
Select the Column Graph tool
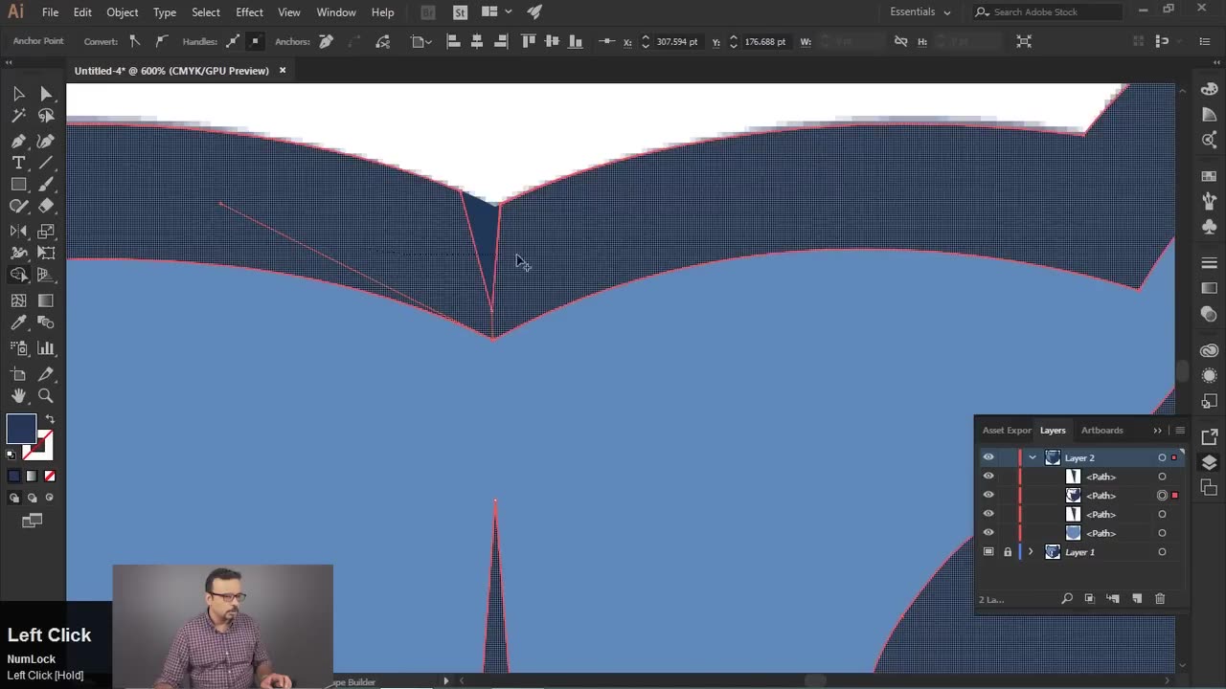coord(46,348)
